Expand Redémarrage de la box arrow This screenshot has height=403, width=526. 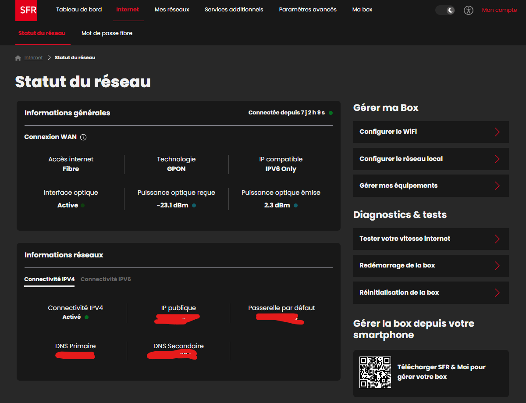click(497, 266)
